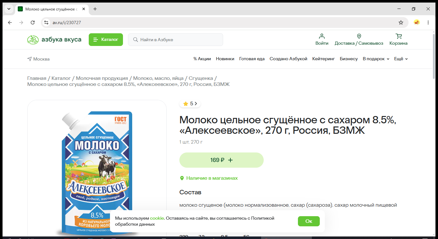The height and width of the screenshot is (239, 438).
Task: Go back to the previous page
Action: (x=10, y=23)
